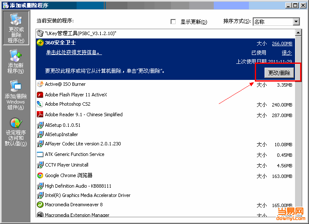Click the 10.08MB size value
The image size is (309, 224).
coord(283,145)
